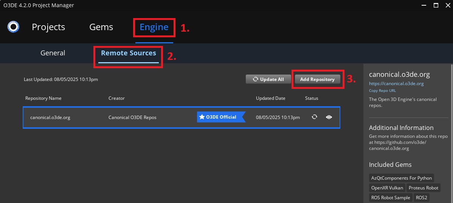Close the Project Manager window
This screenshot has height=203, width=453.
point(447,5)
